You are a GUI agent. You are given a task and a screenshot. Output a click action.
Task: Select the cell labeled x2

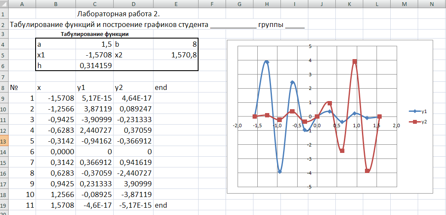click(133, 55)
